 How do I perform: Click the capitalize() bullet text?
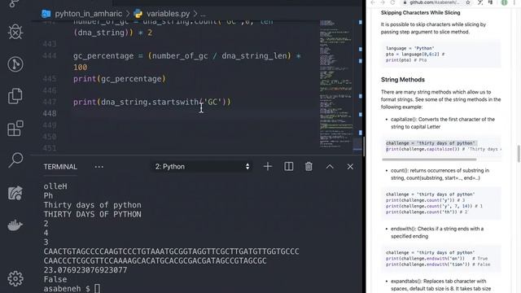pyautogui.click(x=443, y=123)
